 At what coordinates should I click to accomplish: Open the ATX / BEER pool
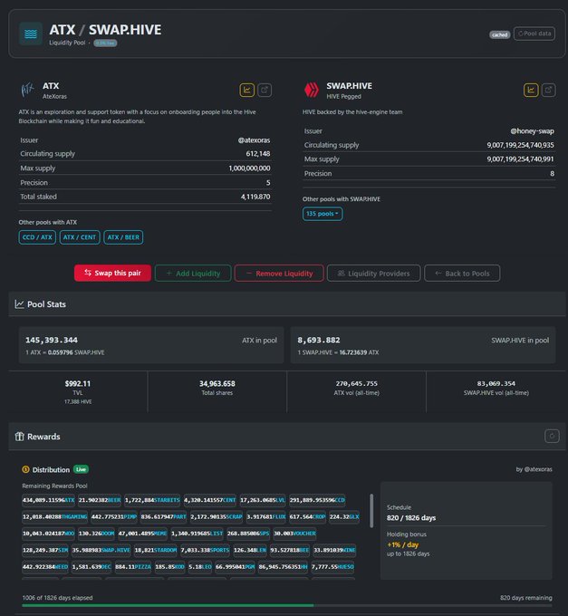123,237
